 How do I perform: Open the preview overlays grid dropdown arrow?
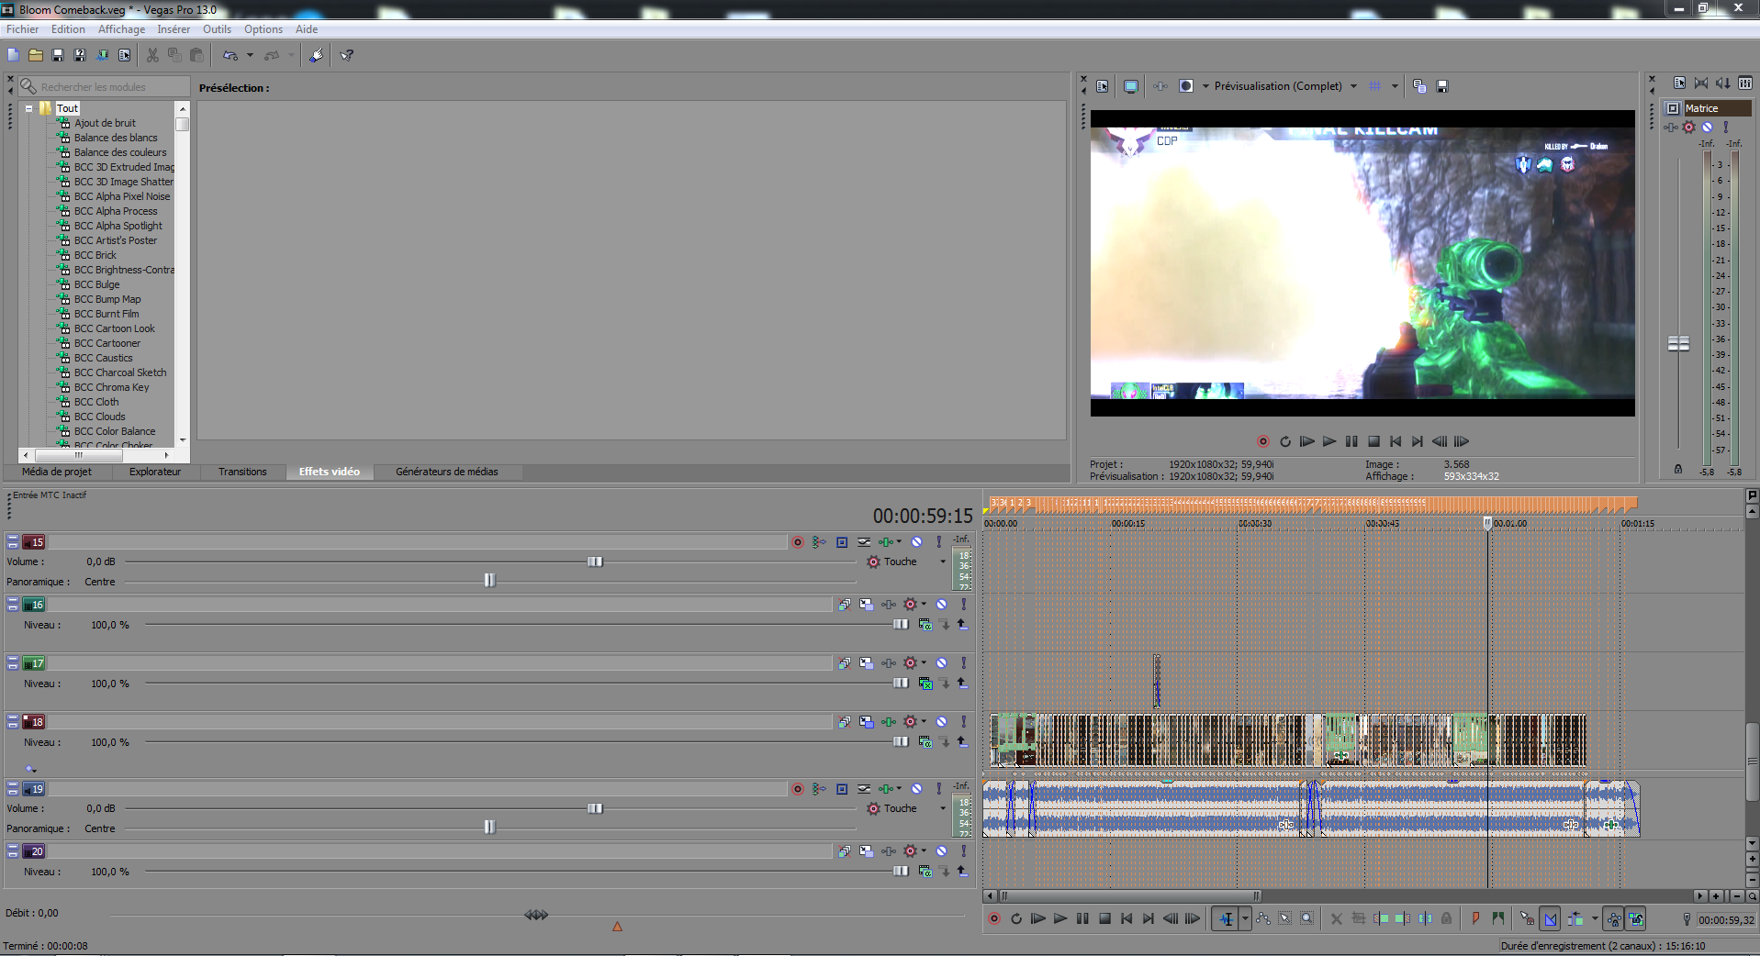pos(1395,86)
